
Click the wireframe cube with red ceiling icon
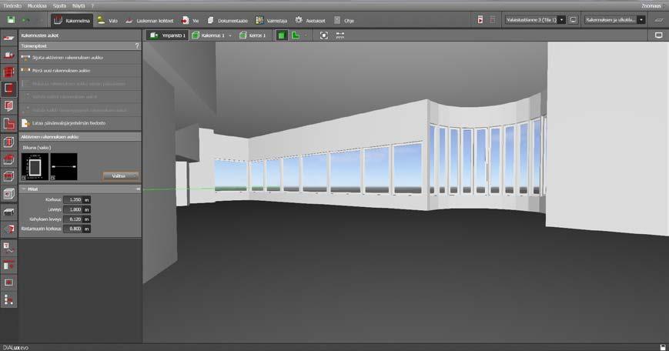[x=8, y=176]
